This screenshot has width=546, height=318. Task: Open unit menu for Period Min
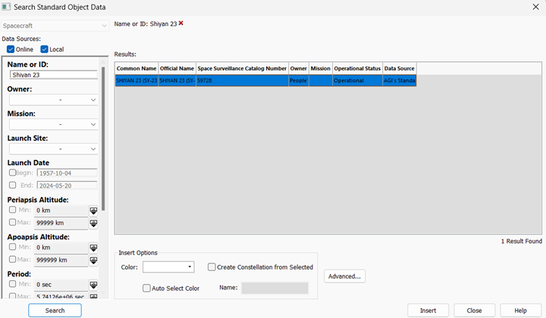[93, 285]
